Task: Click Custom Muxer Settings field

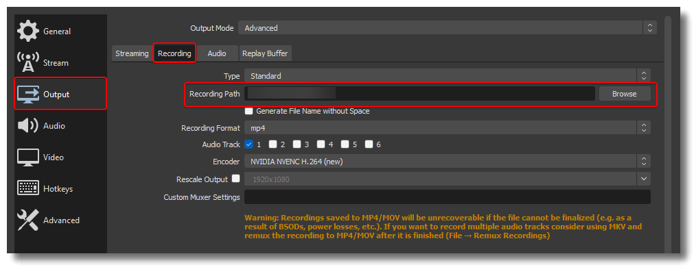Action: (x=448, y=197)
